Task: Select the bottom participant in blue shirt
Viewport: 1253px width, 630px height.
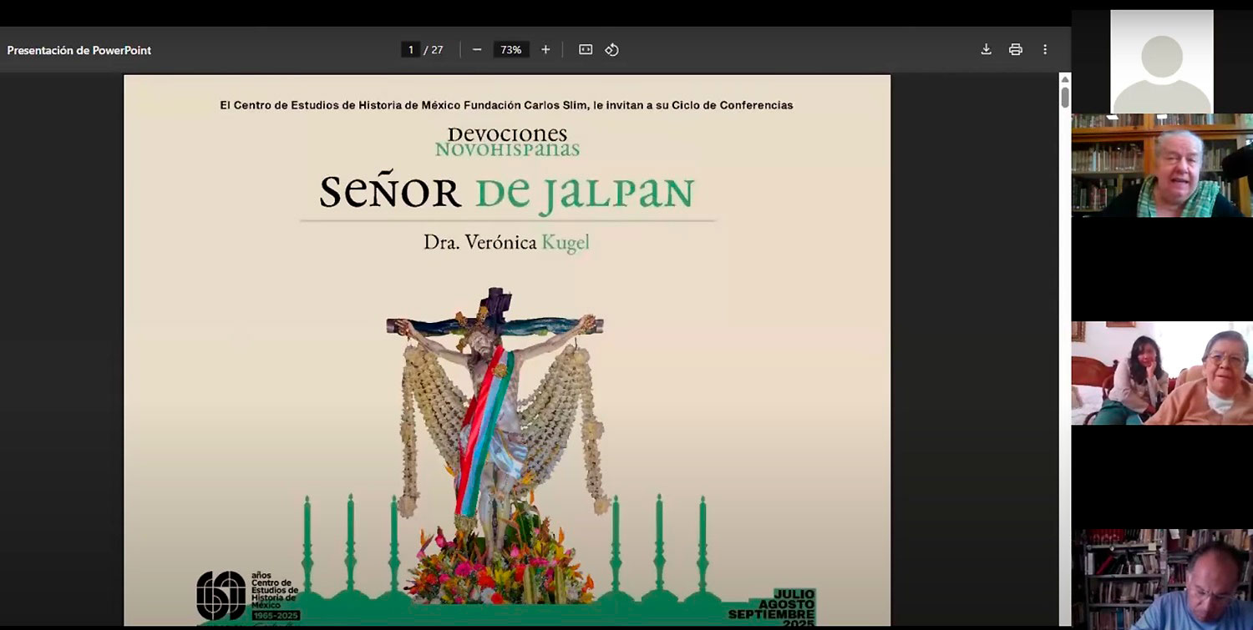Action: (1161, 579)
